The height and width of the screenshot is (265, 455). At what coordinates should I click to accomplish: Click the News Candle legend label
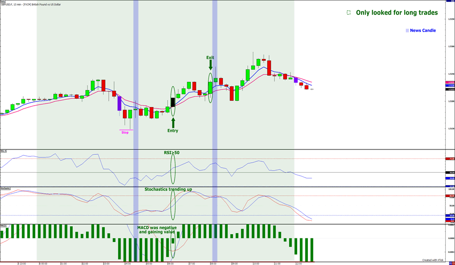(423, 30)
